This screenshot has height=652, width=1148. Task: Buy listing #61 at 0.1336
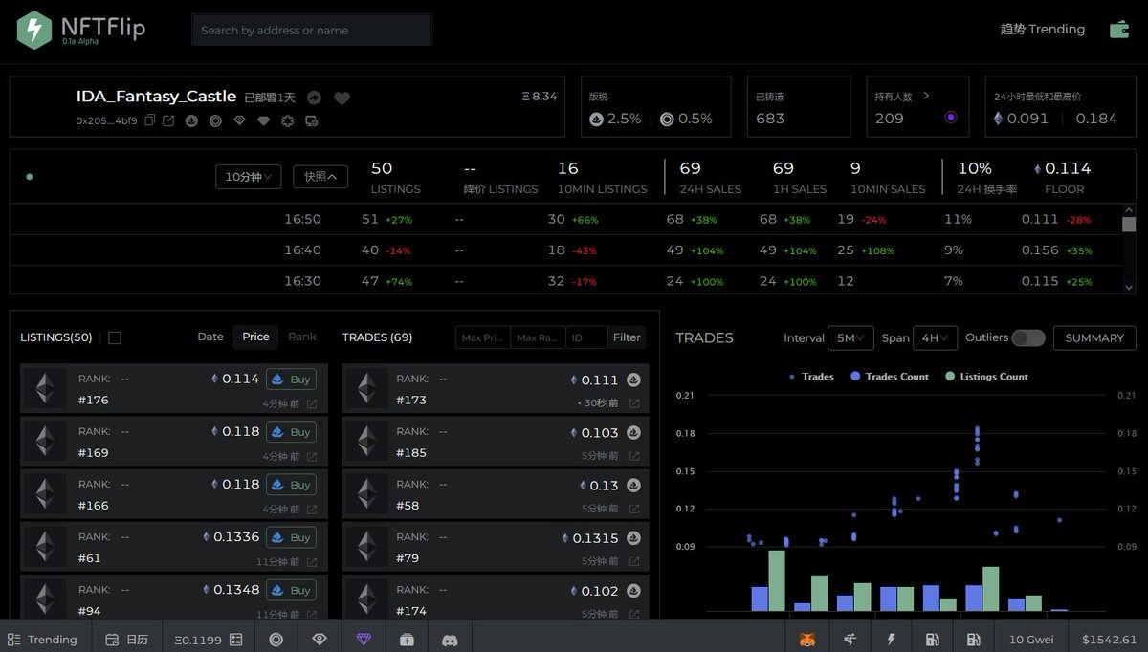[291, 537]
